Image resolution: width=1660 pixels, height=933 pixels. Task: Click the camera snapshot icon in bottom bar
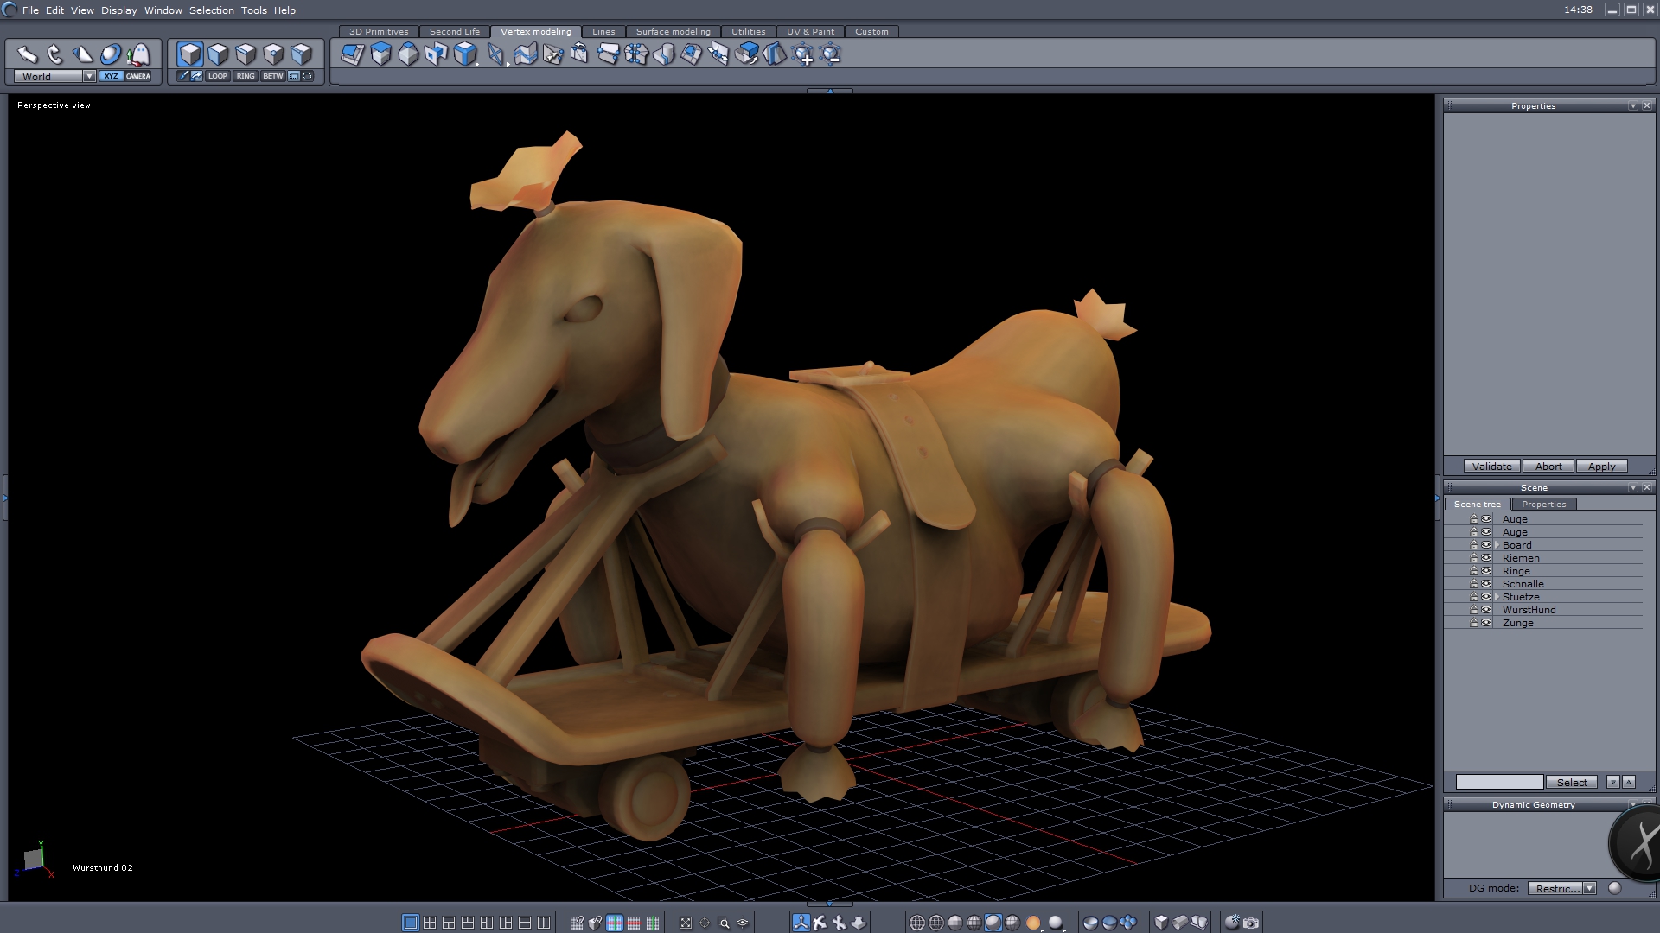pyautogui.click(x=1251, y=923)
